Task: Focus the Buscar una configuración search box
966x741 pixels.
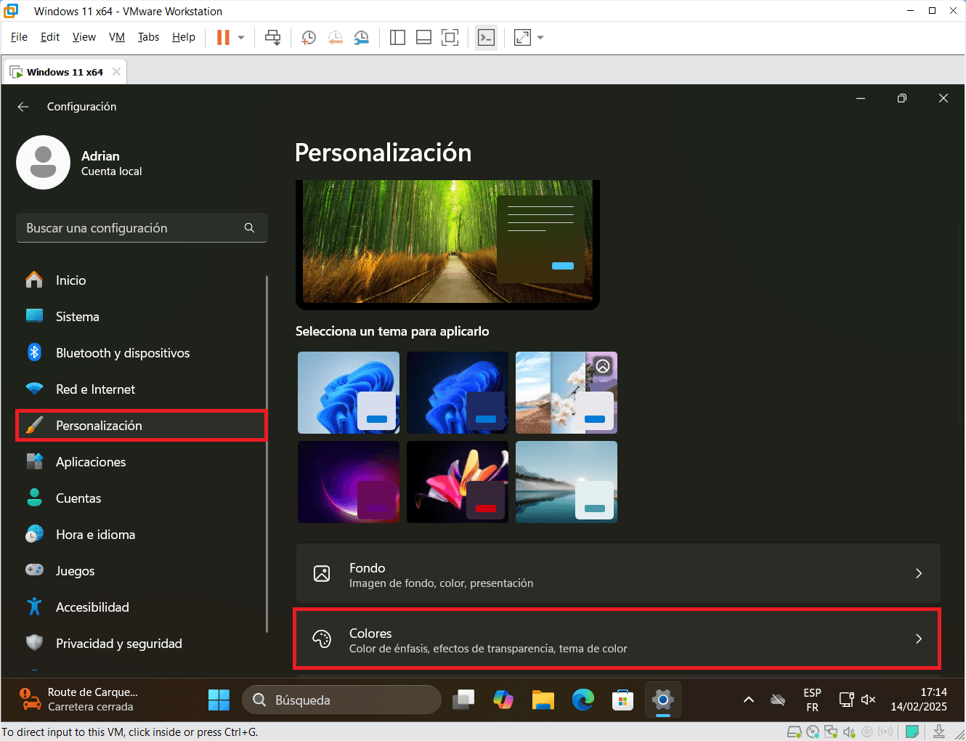Action: tap(142, 228)
